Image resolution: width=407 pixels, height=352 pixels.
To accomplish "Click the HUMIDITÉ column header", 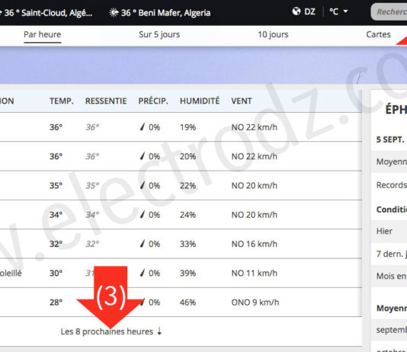I will (x=200, y=101).
